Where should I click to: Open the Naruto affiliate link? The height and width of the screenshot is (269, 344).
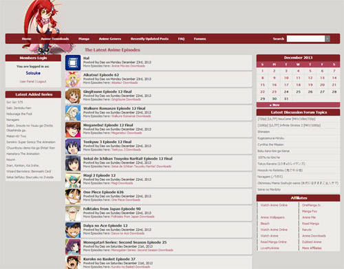[x=307, y=230]
